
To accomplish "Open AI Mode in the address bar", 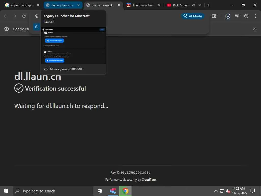I will pyautogui.click(x=193, y=16).
